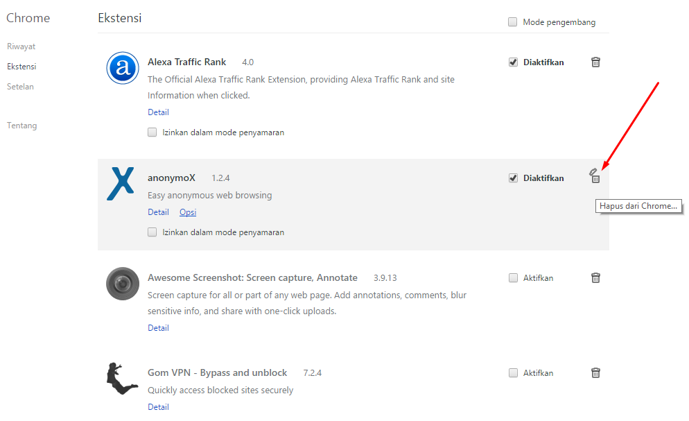Viewport: 689px width, 421px height.
Task: Open Tentang page from the sidebar
Action: click(21, 126)
